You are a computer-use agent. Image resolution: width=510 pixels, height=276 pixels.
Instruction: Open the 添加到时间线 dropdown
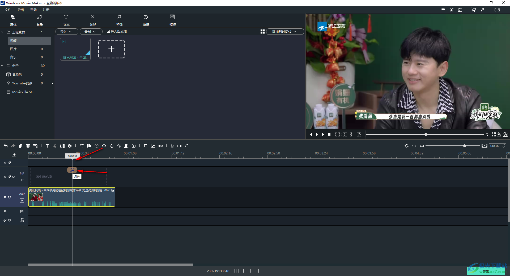285,32
